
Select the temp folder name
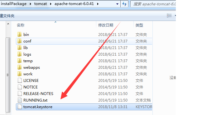(28, 61)
